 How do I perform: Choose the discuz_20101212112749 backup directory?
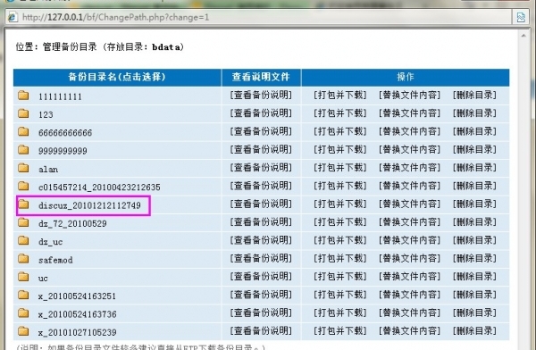click(x=89, y=205)
